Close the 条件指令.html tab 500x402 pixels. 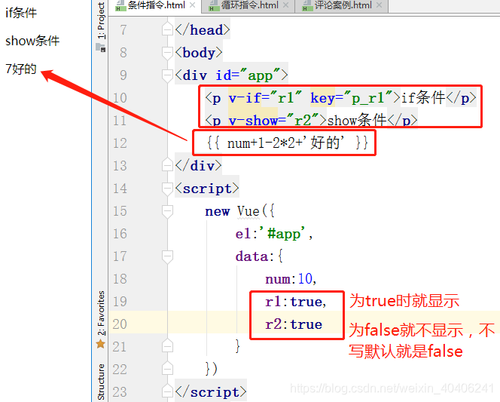point(192,5)
